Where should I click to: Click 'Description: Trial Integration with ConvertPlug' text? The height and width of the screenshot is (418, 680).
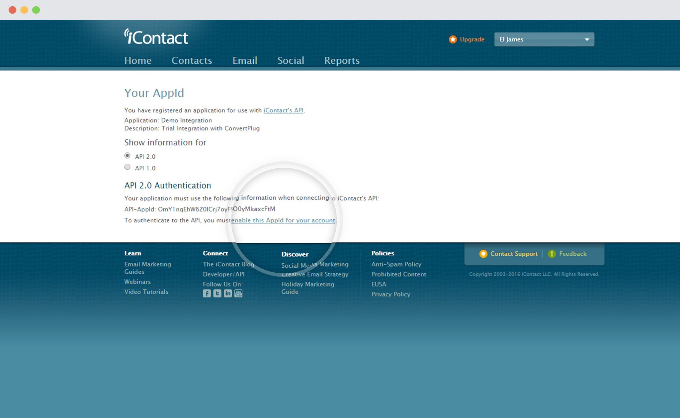pyautogui.click(x=192, y=128)
